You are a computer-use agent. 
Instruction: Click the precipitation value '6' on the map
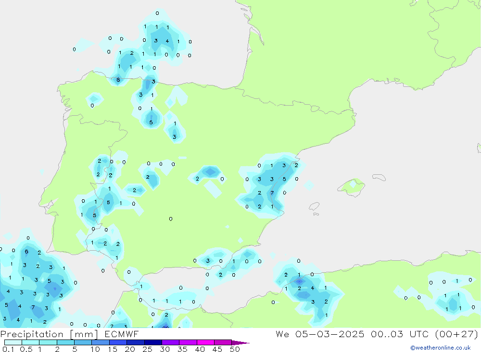click(x=26, y=252)
